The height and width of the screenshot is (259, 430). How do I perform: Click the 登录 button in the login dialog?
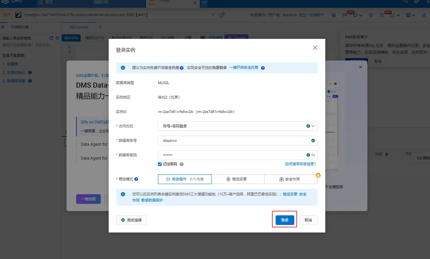point(285,220)
